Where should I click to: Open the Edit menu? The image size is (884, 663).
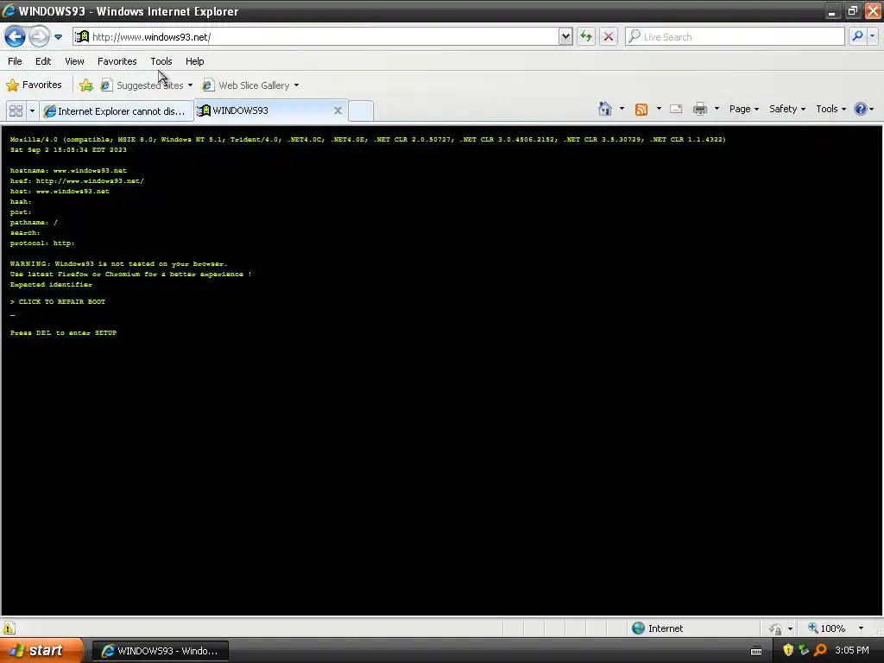[x=43, y=61]
